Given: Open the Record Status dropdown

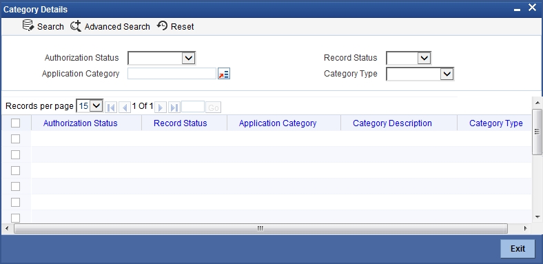Looking at the screenshot, I should (x=409, y=58).
